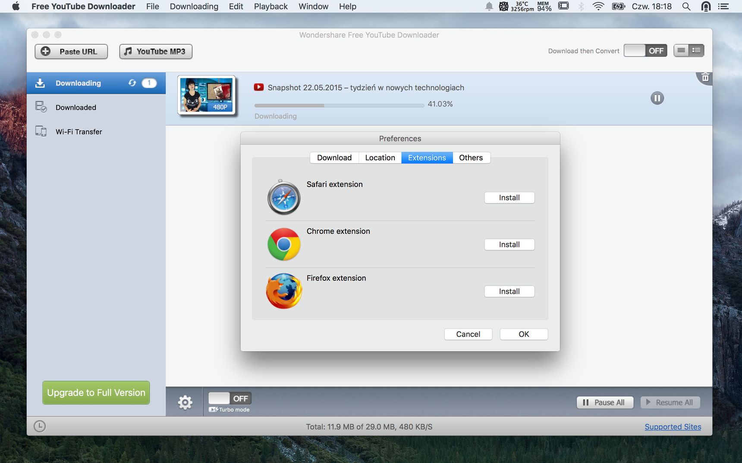742x463 pixels.
Task: Toggle Turbo mode switch
Action: point(230,398)
